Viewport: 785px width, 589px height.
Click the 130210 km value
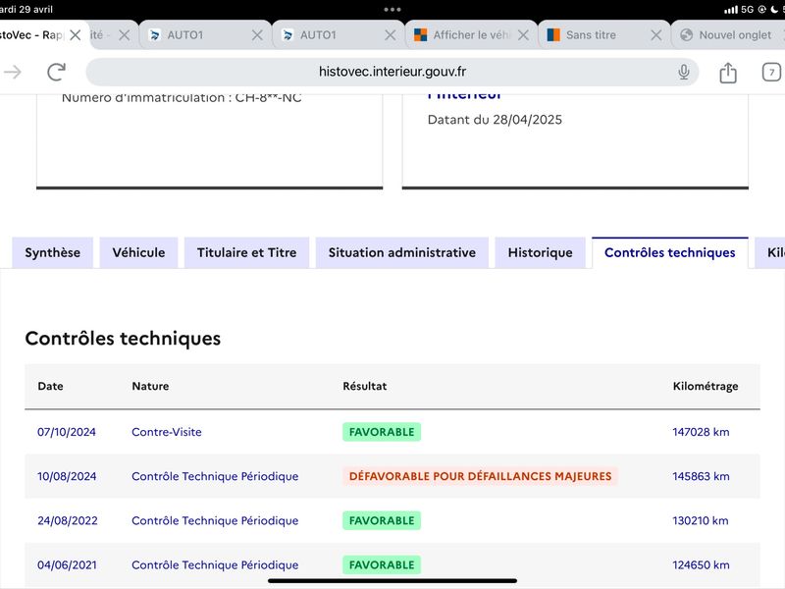click(x=701, y=521)
